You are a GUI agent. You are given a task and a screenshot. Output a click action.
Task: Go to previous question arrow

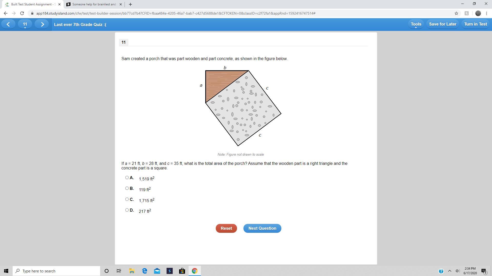pyautogui.click(x=8, y=24)
